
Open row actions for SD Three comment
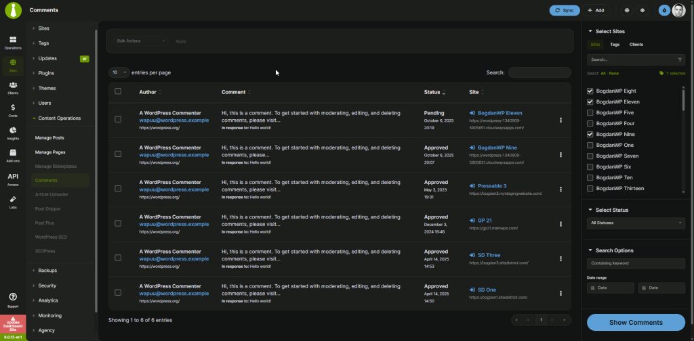pos(560,259)
